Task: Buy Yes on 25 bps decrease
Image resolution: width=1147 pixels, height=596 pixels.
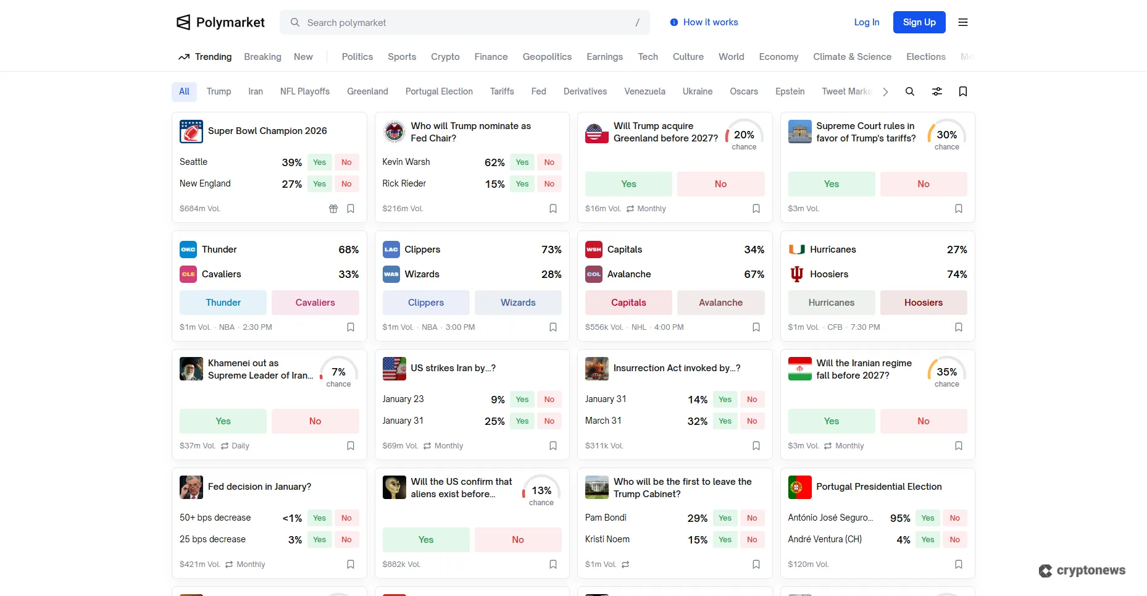Action: click(x=319, y=540)
